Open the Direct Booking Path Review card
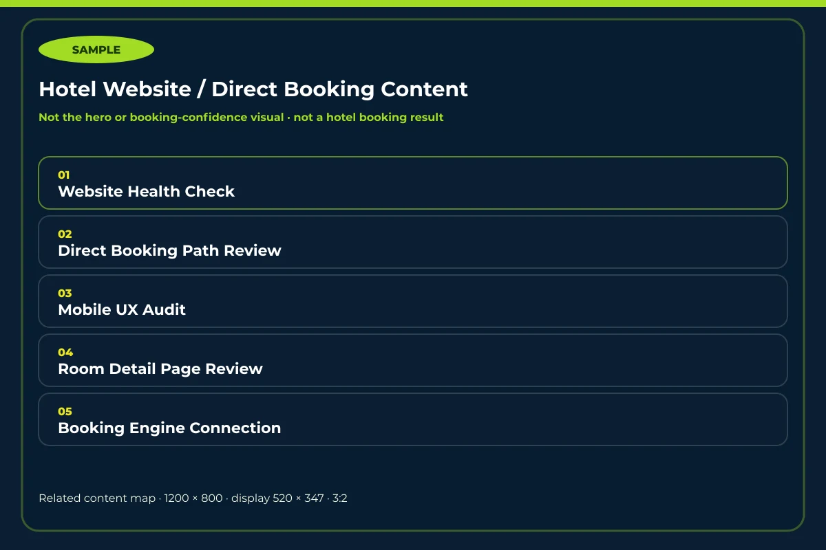This screenshot has height=550, width=826. tap(413, 242)
